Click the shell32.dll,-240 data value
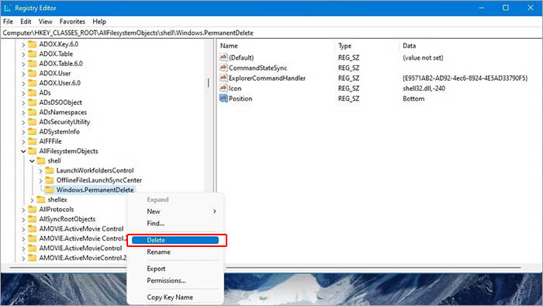 click(424, 89)
